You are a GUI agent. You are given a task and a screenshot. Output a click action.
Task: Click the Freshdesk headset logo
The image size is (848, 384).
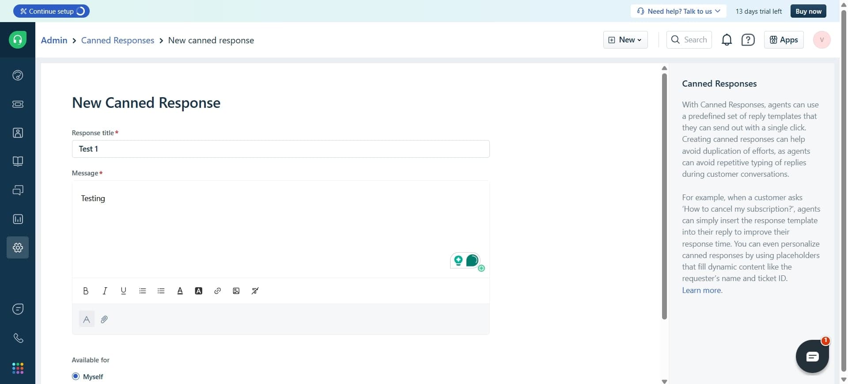pyautogui.click(x=18, y=40)
